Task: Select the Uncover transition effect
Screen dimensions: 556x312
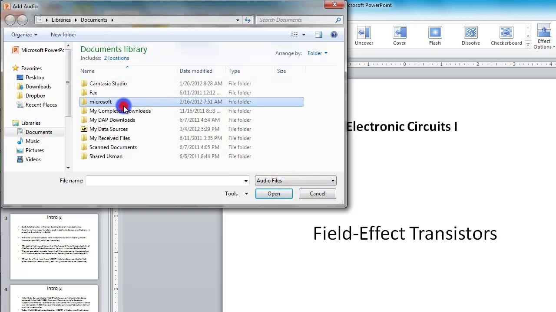Action: click(x=364, y=36)
